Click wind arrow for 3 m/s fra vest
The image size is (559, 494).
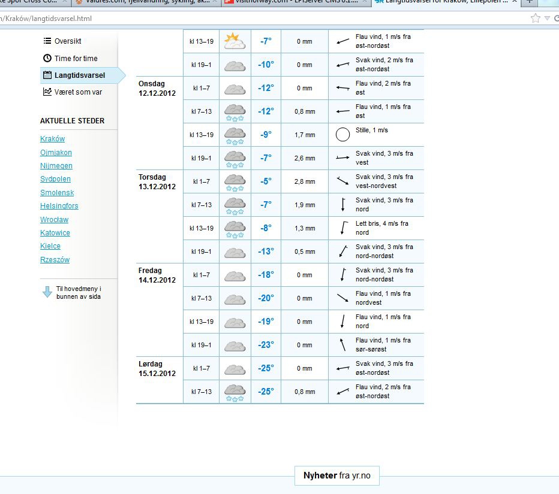(x=342, y=157)
